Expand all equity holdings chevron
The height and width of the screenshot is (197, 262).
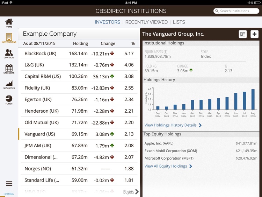pyautogui.click(x=191, y=166)
